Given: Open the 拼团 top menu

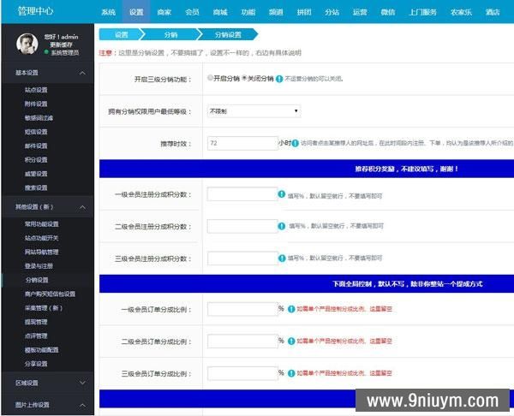Looking at the screenshot, I should pyautogui.click(x=304, y=12).
